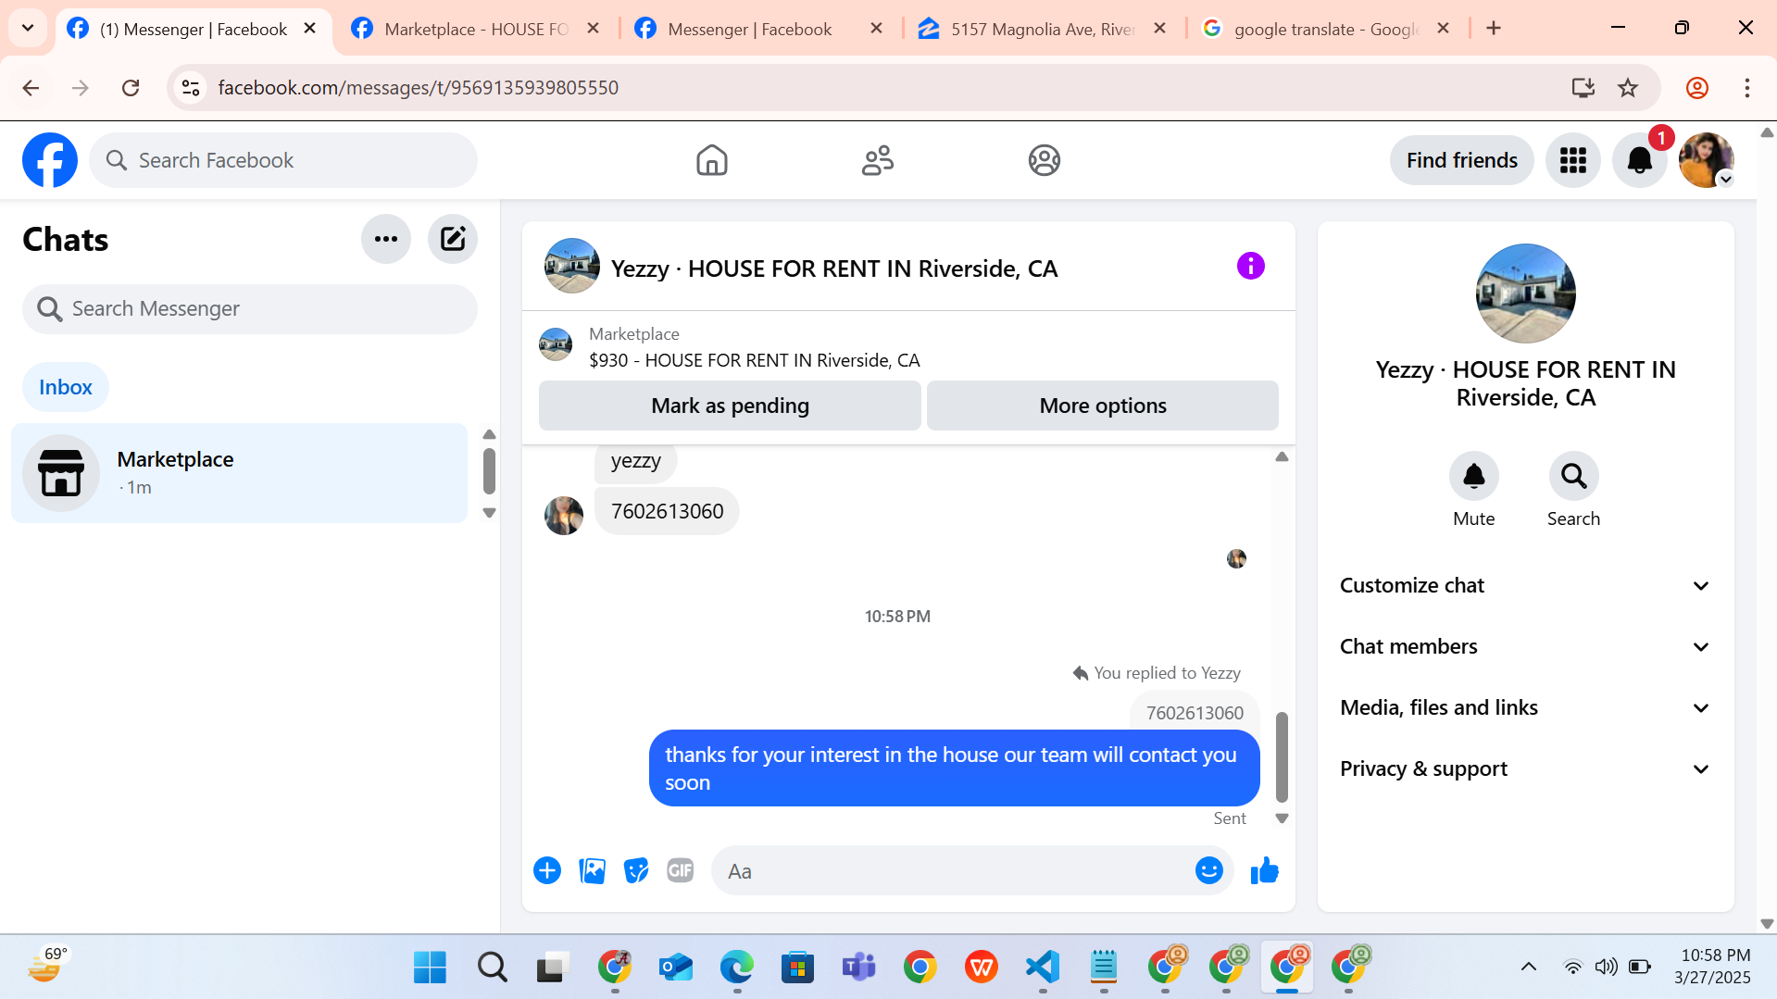Expand Chat members section
This screenshot has height=999, width=1777.
click(1525, 646)
